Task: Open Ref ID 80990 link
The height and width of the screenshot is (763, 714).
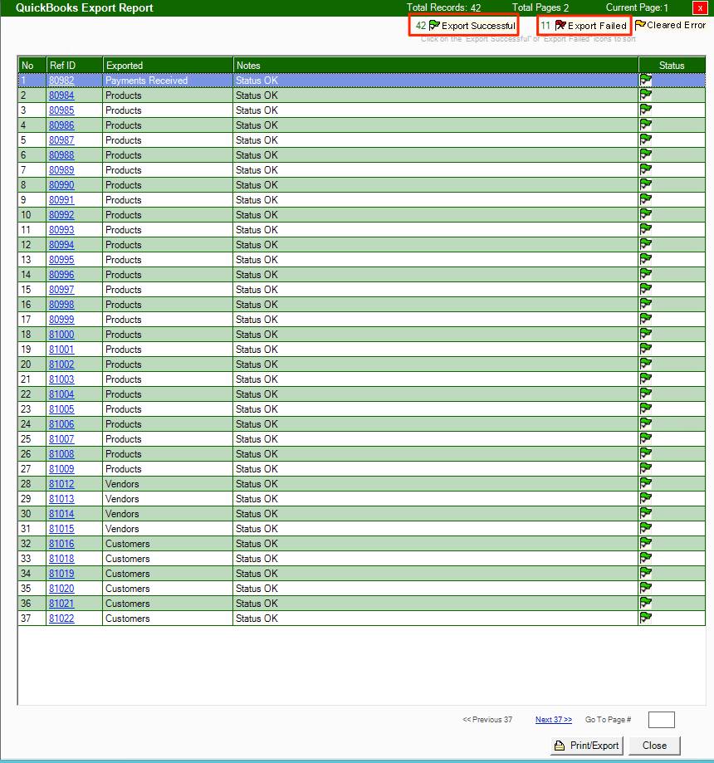Action: click(61, 185)
